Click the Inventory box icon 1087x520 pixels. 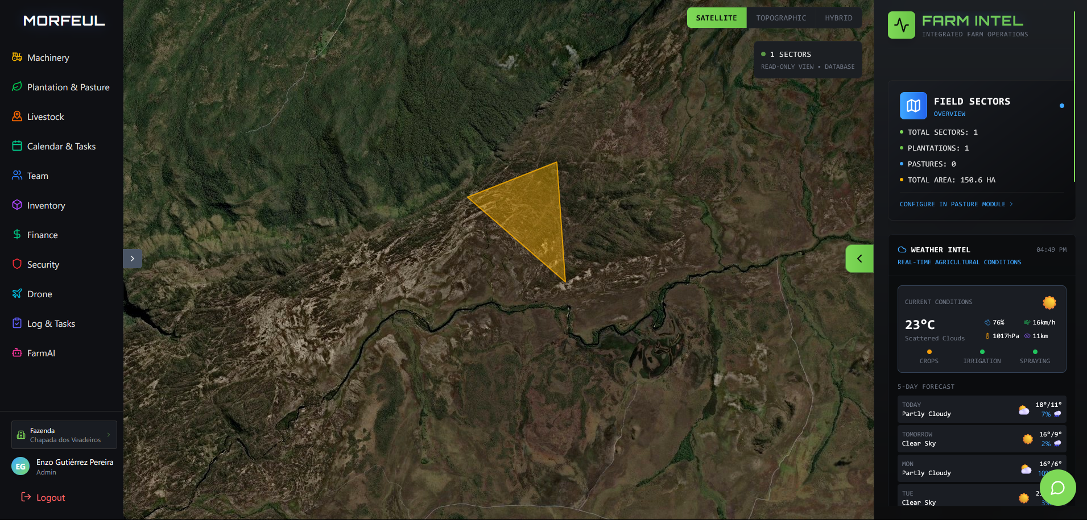point(17,205)
